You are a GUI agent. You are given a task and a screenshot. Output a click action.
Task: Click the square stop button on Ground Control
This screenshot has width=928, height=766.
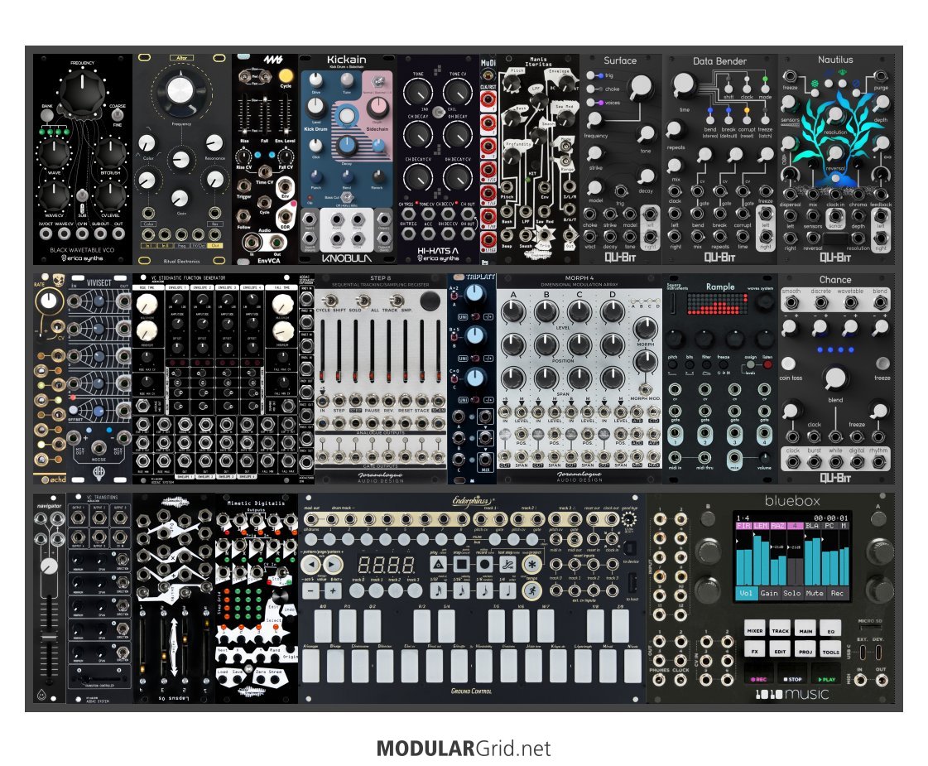tap(462, 564)
